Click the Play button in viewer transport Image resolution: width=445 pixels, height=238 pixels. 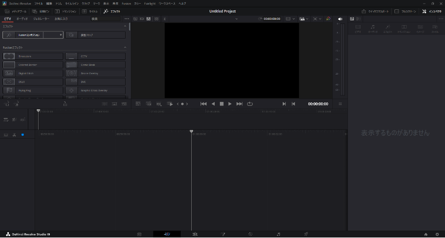pos(230,104)
